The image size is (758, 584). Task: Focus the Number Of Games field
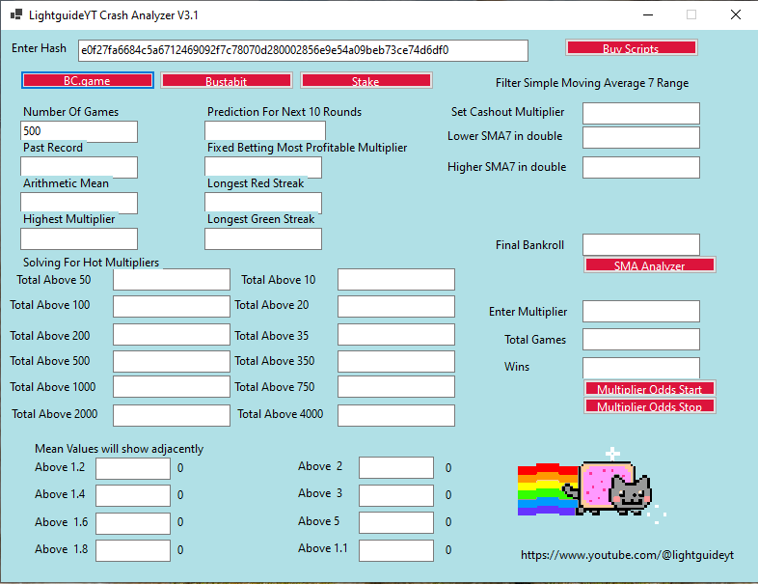pyautogui.click(x=79, y=131)
